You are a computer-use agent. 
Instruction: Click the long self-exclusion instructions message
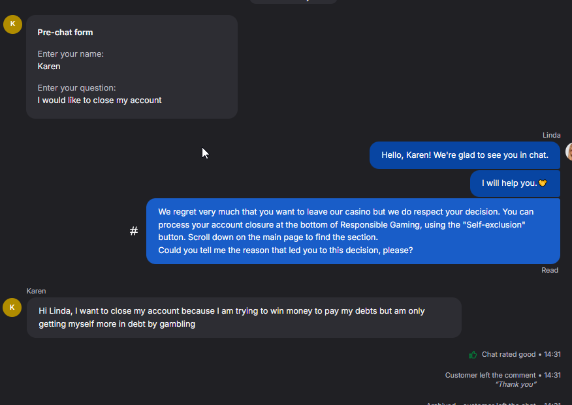(353, 231)
